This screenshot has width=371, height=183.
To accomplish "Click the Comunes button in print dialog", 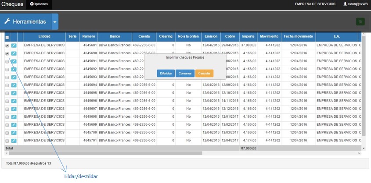I will point(185,73).
